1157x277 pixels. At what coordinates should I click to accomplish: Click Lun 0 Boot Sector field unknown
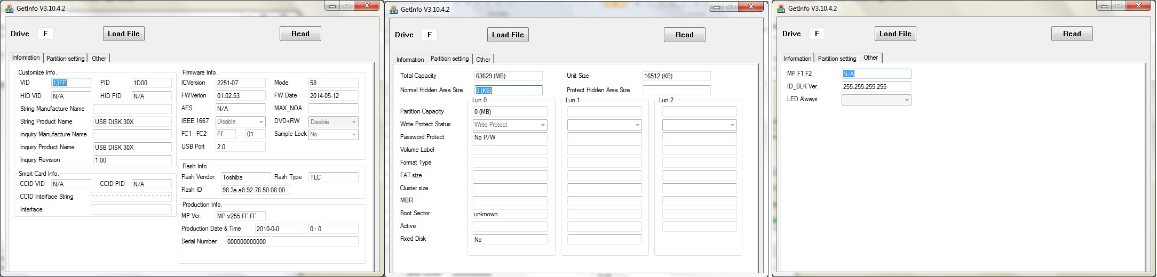(x=510, y=214)
